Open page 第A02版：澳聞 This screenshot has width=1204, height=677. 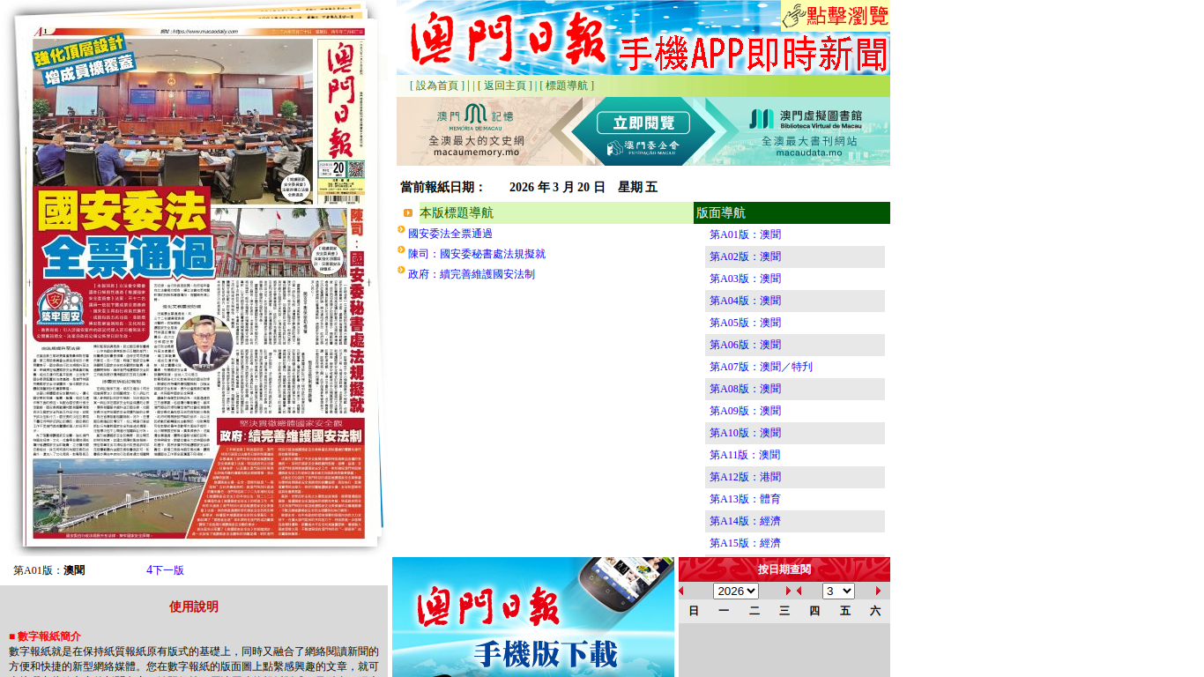tap(745, 257)
